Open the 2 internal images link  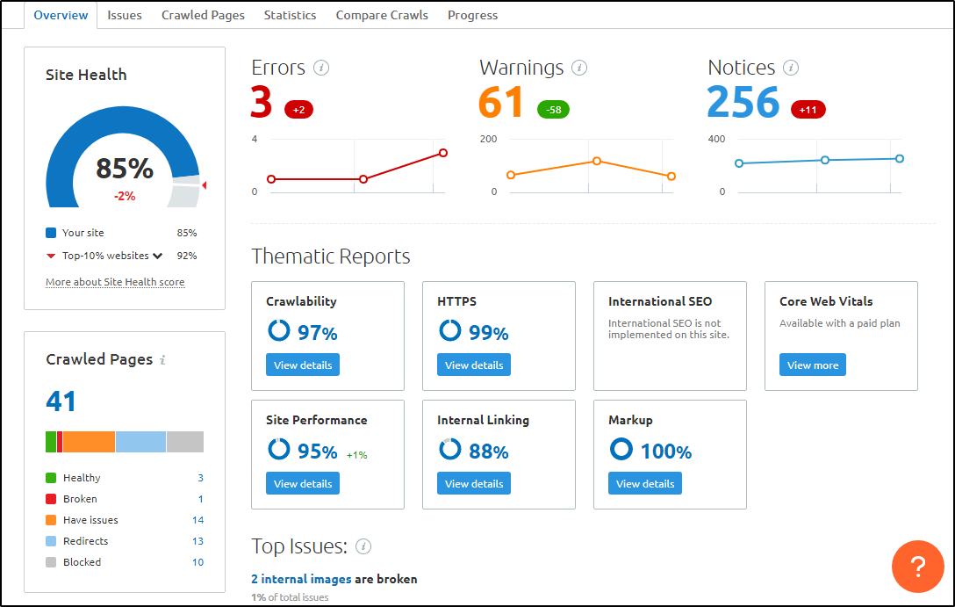pyautogui.click(x=301, y=579)
